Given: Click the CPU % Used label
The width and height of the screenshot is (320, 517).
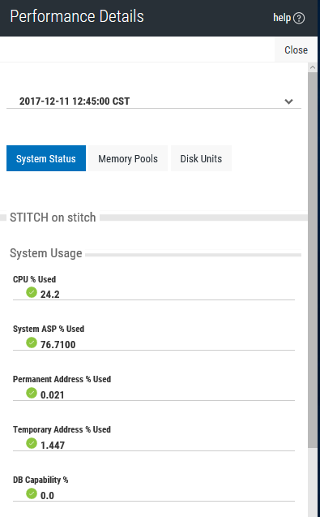Looking at the screenshot, I should point(34,279).
